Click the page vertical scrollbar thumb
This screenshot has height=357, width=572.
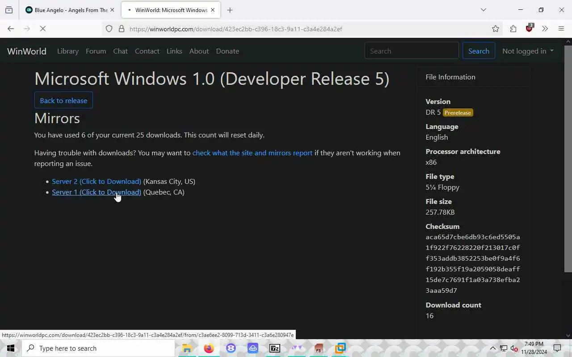(x=568, y=158)
